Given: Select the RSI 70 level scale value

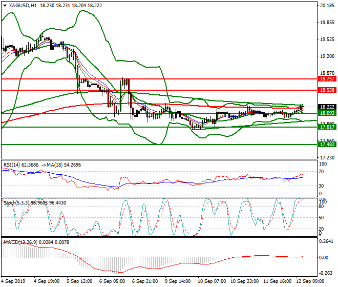Looking at the screenshot, I should tap(321, 172).
